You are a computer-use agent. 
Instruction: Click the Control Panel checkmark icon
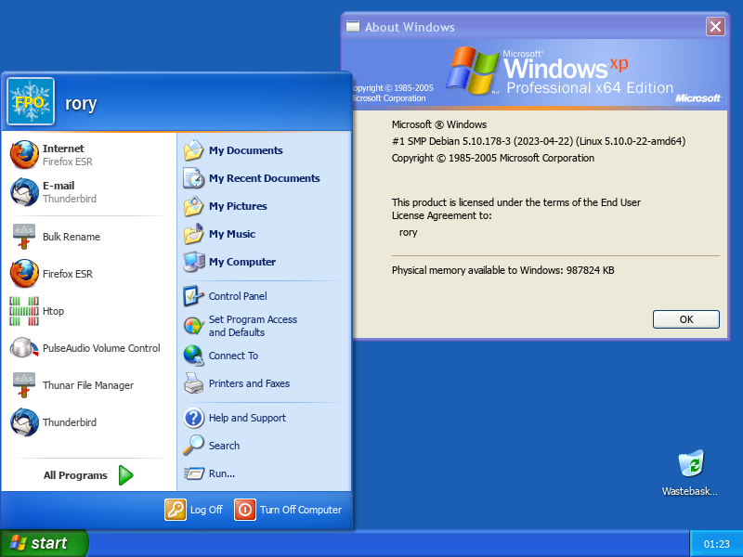point(194,296)
